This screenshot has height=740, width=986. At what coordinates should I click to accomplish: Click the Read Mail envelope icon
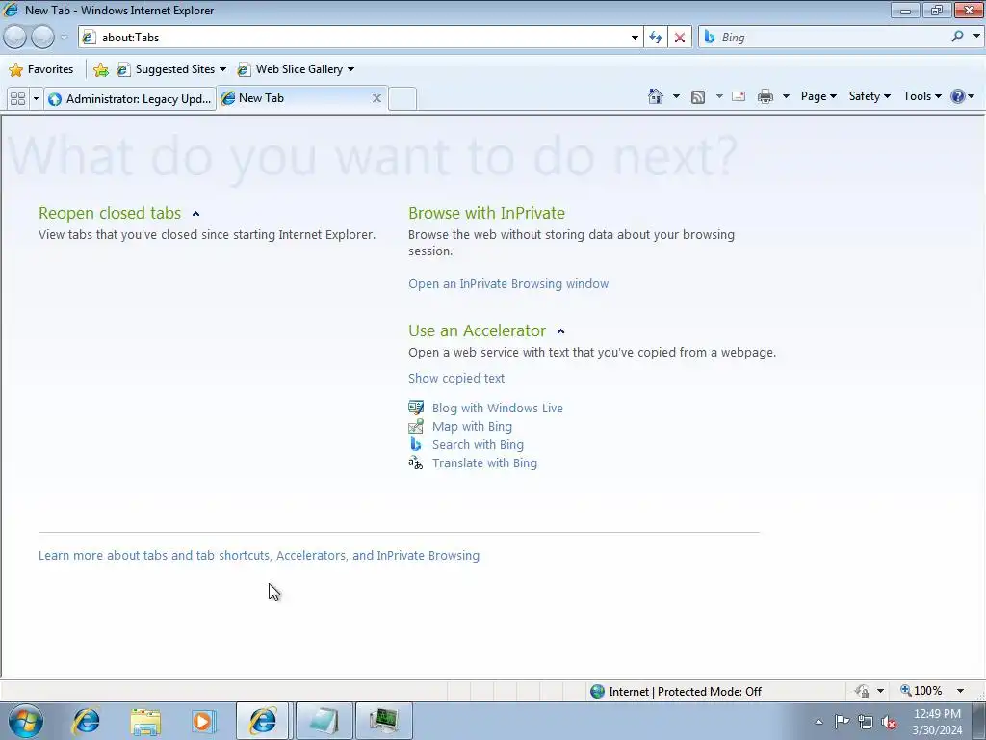click(739, 96)
